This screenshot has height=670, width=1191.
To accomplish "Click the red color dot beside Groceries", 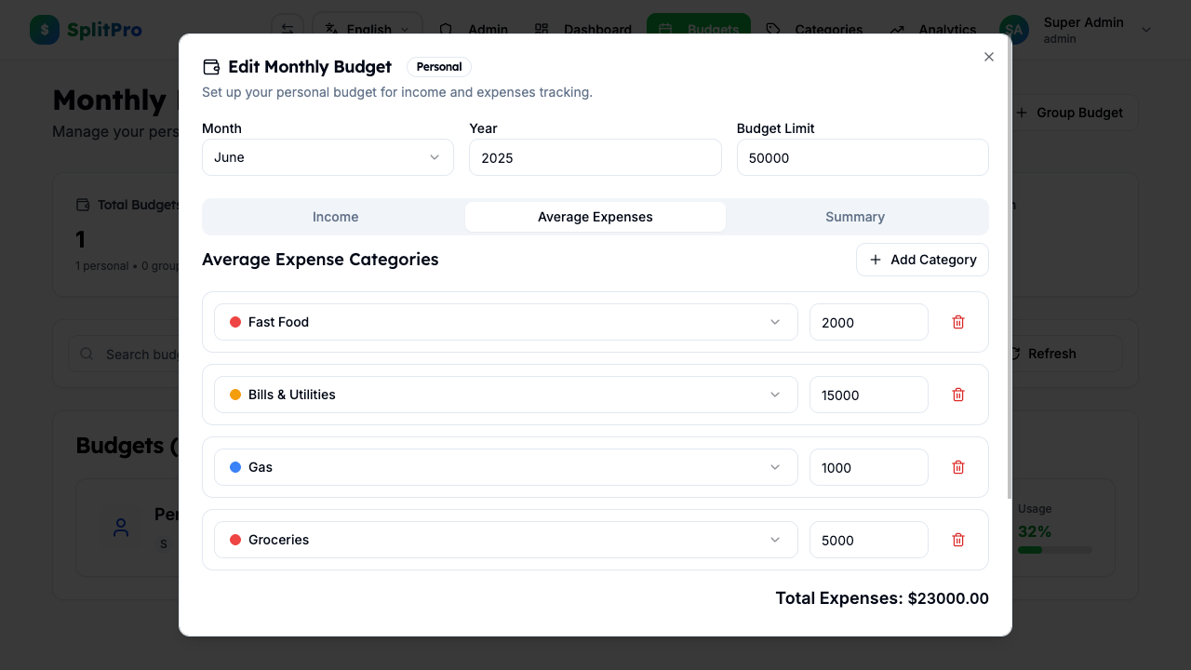I will [235, 540].
